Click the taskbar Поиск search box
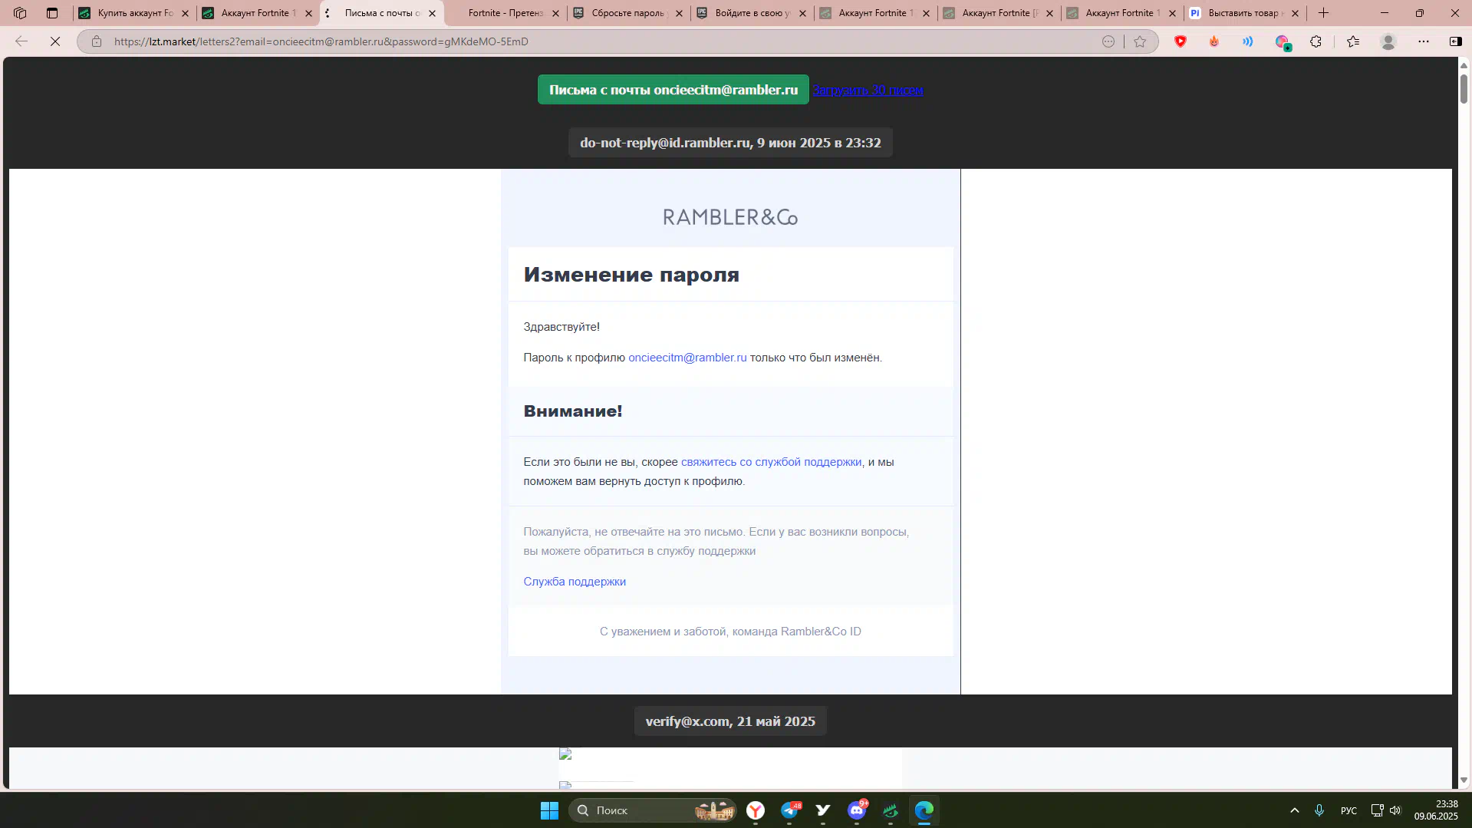1472x828 pixels. tap(652, 810)
